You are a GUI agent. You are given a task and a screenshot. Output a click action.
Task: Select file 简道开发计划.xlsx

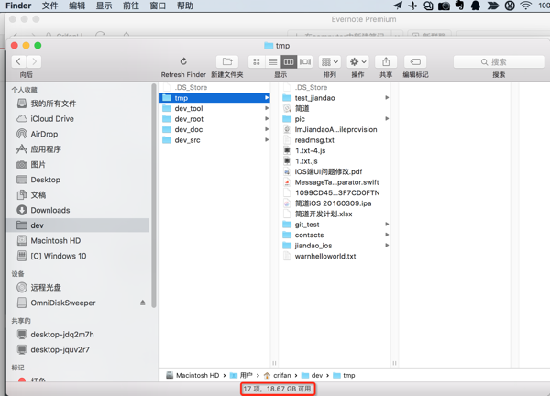(x=335, y=214)
